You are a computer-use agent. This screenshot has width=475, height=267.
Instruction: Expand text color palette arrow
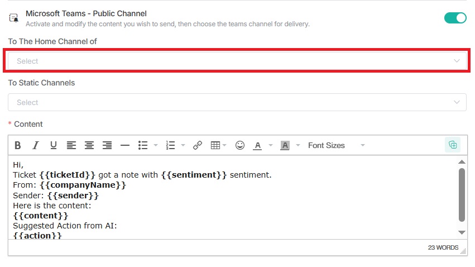pos(271,145)
